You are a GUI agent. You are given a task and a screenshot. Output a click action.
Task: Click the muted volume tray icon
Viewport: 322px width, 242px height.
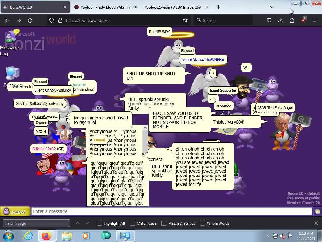pos(283,236)
